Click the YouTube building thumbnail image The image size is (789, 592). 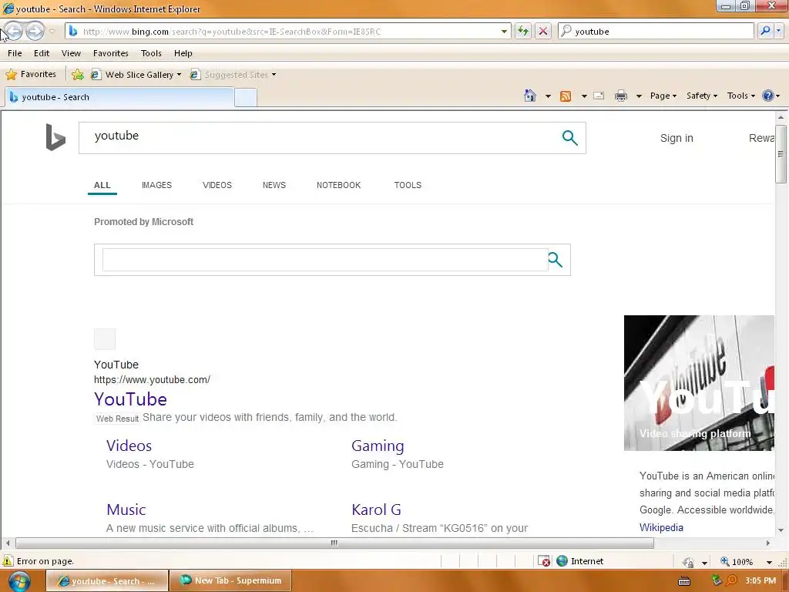(699, 382)
